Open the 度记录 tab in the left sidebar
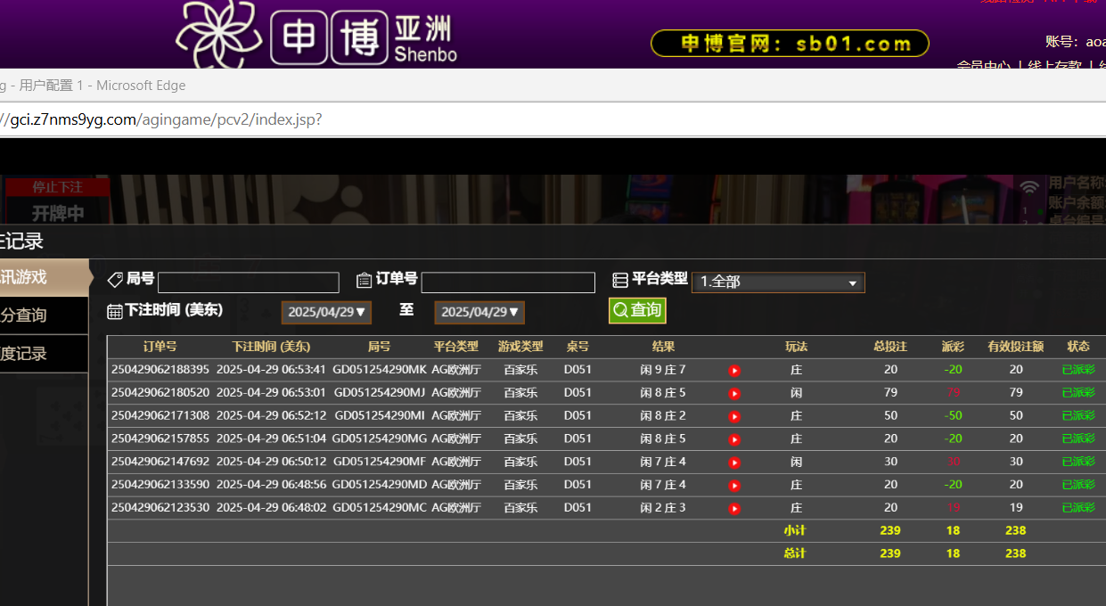The height and width of the screenshot is (606, 1106). (43, 354)
